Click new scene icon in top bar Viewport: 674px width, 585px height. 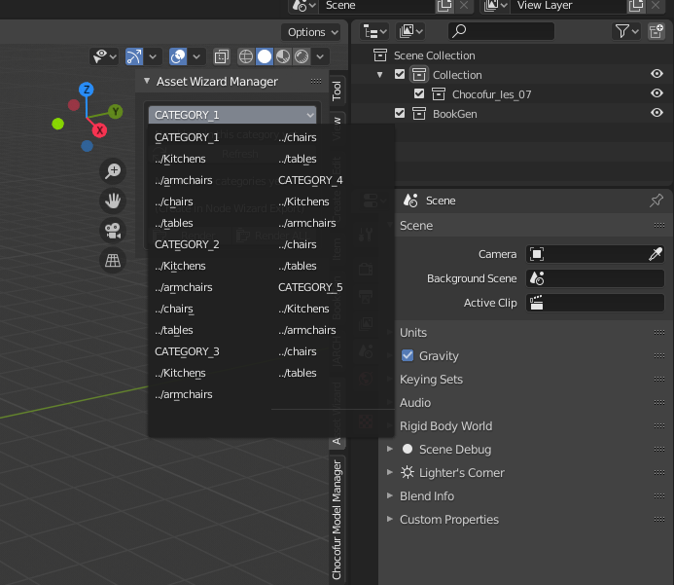[444, 6]
